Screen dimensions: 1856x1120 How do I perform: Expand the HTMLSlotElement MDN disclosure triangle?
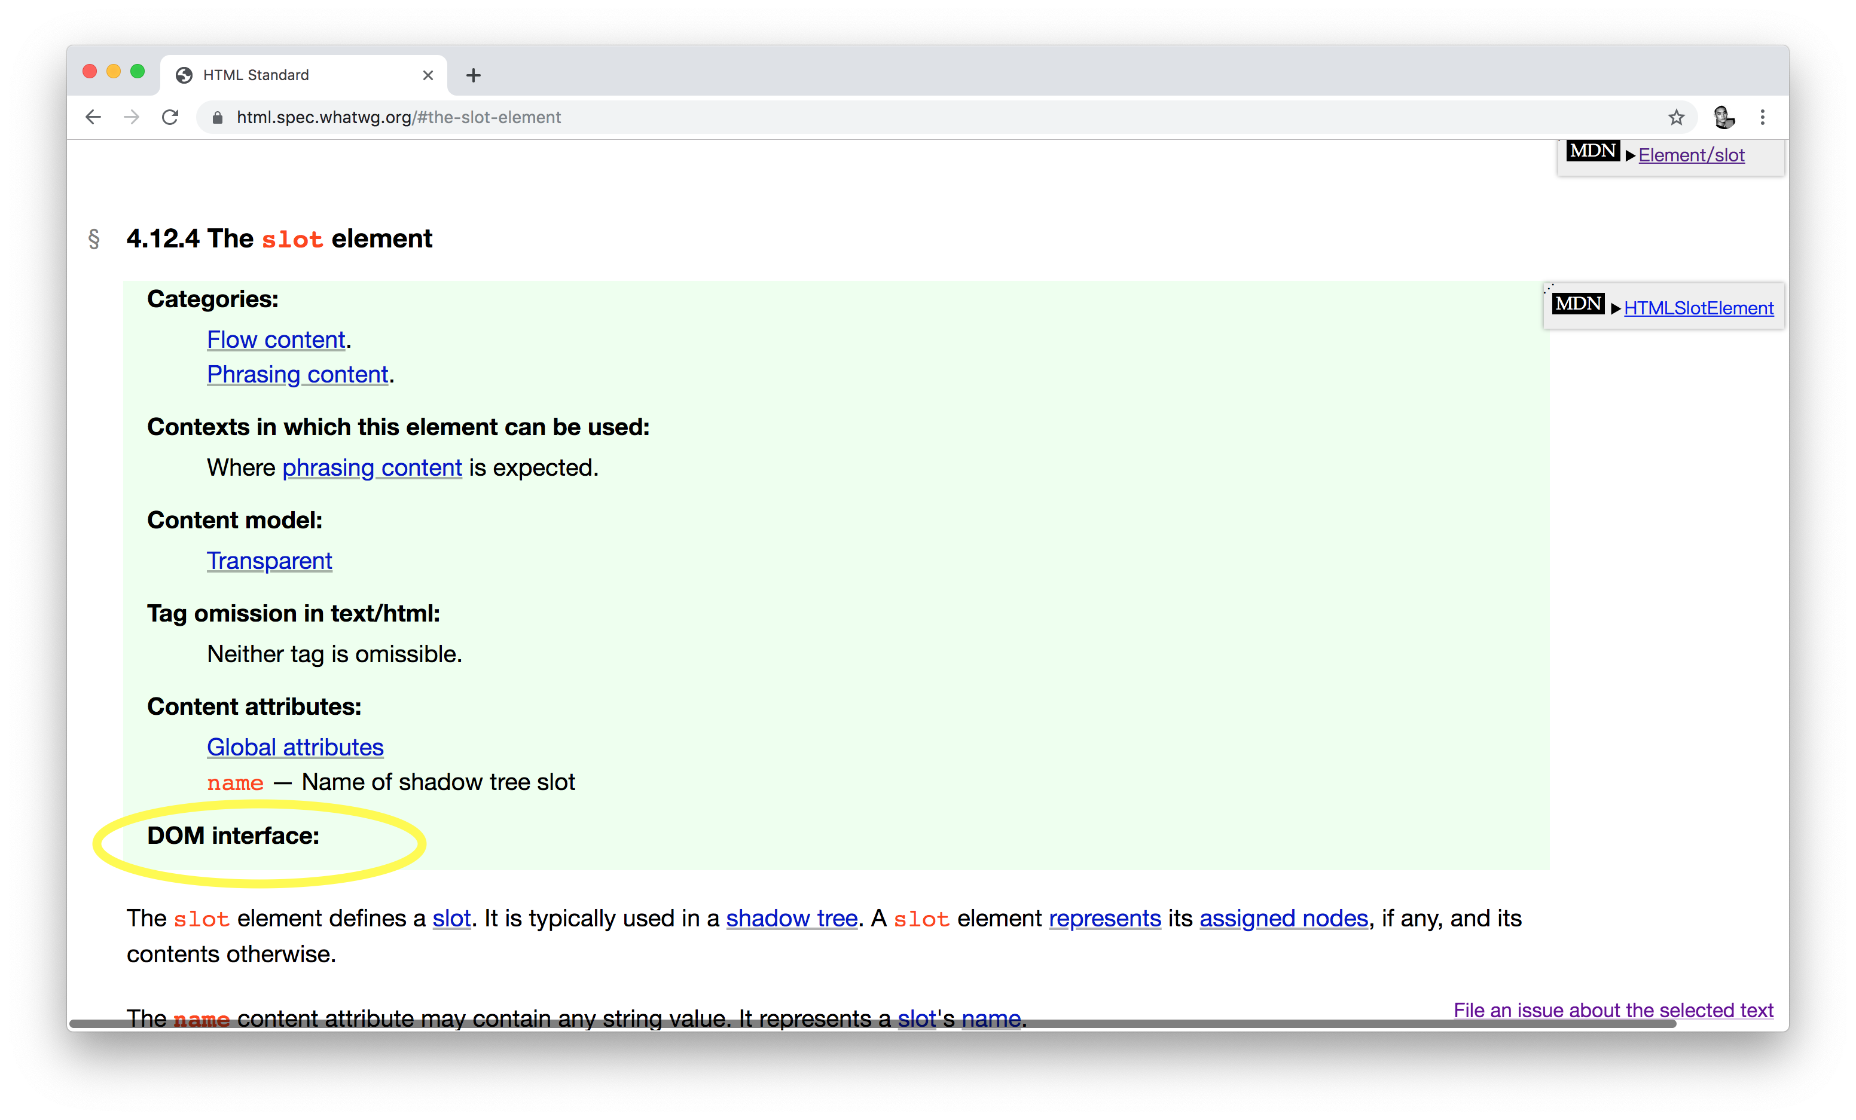coord(1616,308)
